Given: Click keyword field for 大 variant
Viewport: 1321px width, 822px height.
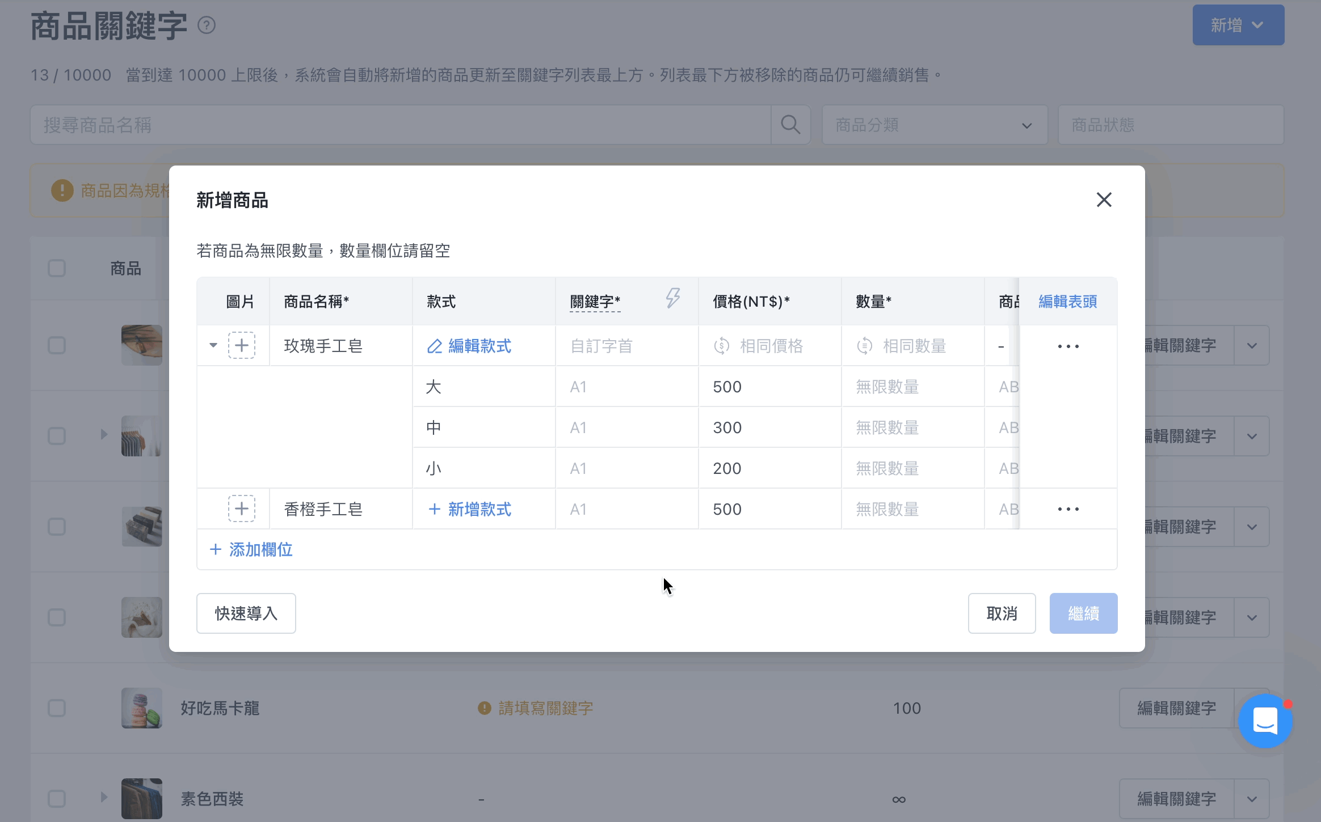Looking at the screenshot, I should point(626,387).
